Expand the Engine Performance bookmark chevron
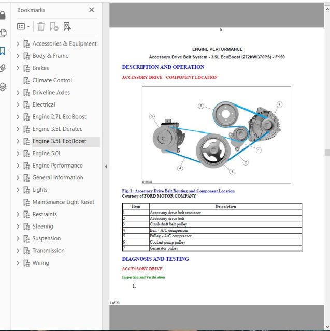 coord(18,165)
